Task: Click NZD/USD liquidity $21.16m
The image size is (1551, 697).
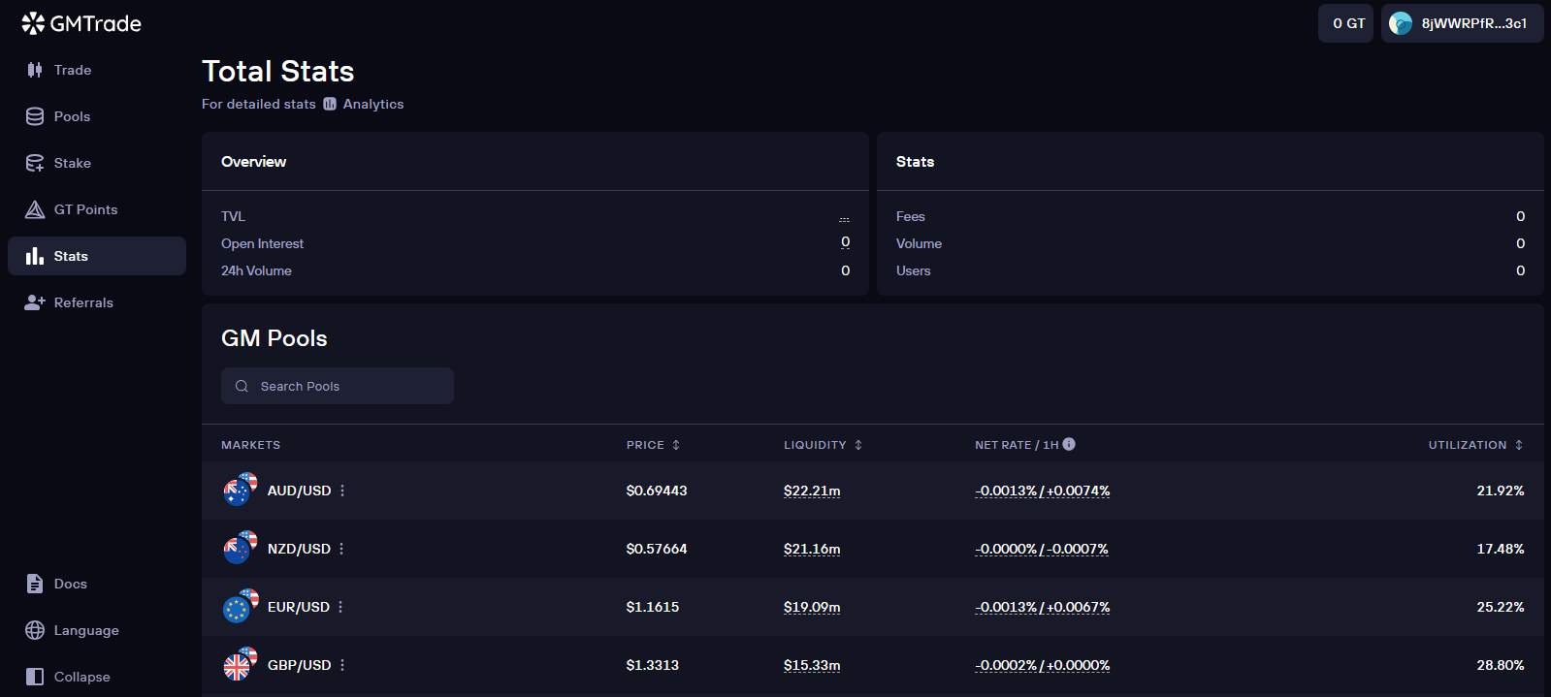Action: (x=812, y=549)
